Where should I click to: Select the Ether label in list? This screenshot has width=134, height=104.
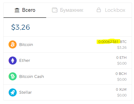[25, 61]
